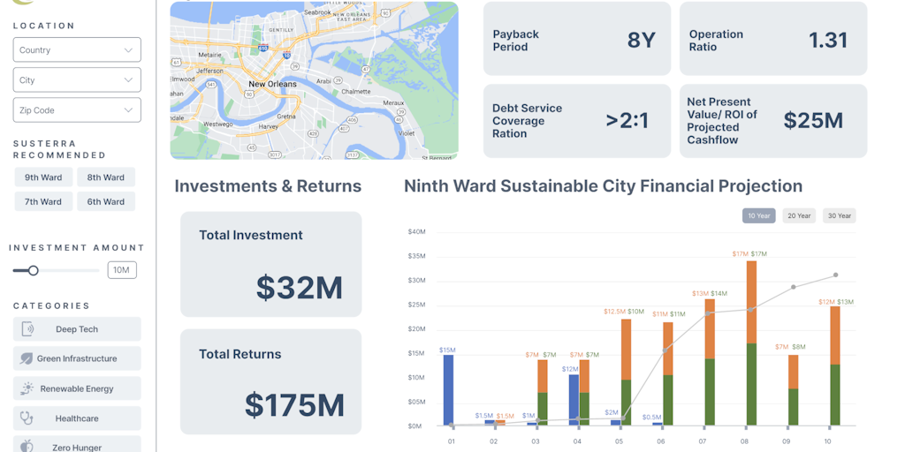Click the last gray line point at year 10
Screen dimensions: 905x452
click(x=835, y=275)
